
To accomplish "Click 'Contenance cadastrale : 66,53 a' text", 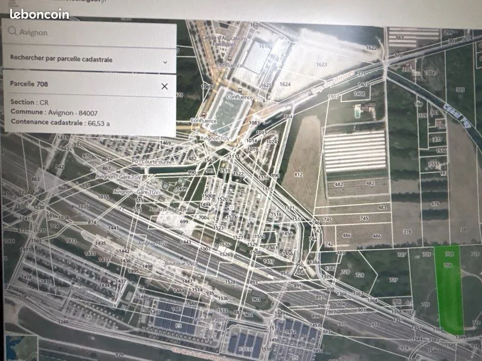I will tap(60, 123).
